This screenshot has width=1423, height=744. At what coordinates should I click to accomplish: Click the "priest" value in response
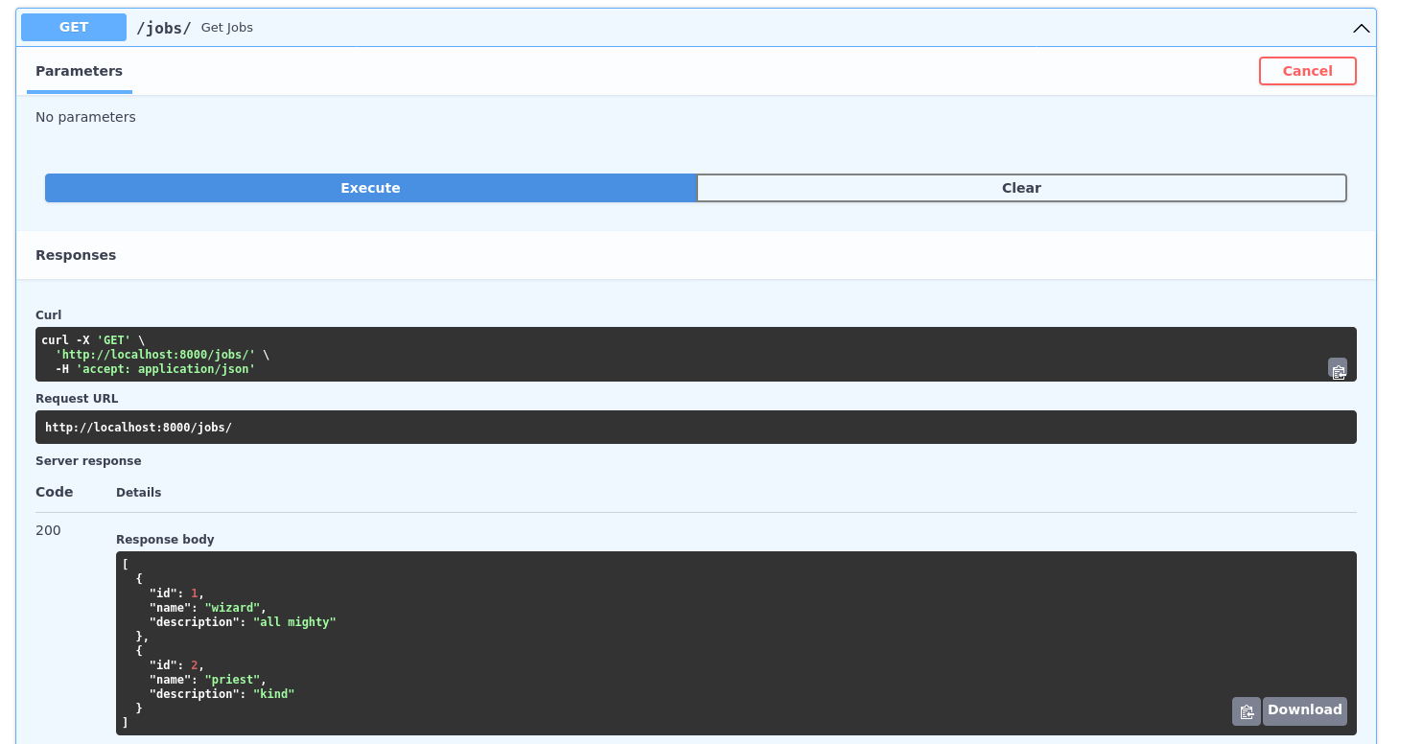232,680
